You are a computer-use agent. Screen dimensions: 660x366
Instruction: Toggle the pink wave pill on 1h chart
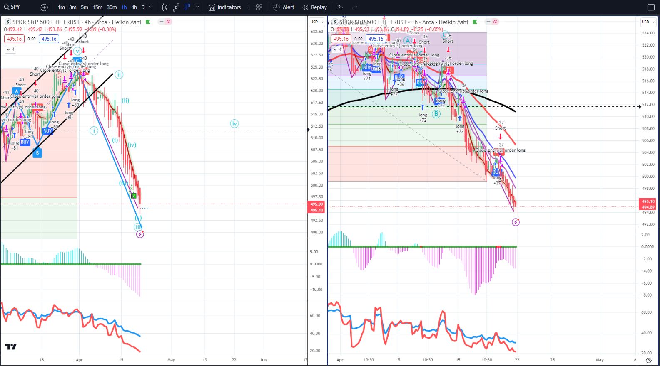[495, 22]
